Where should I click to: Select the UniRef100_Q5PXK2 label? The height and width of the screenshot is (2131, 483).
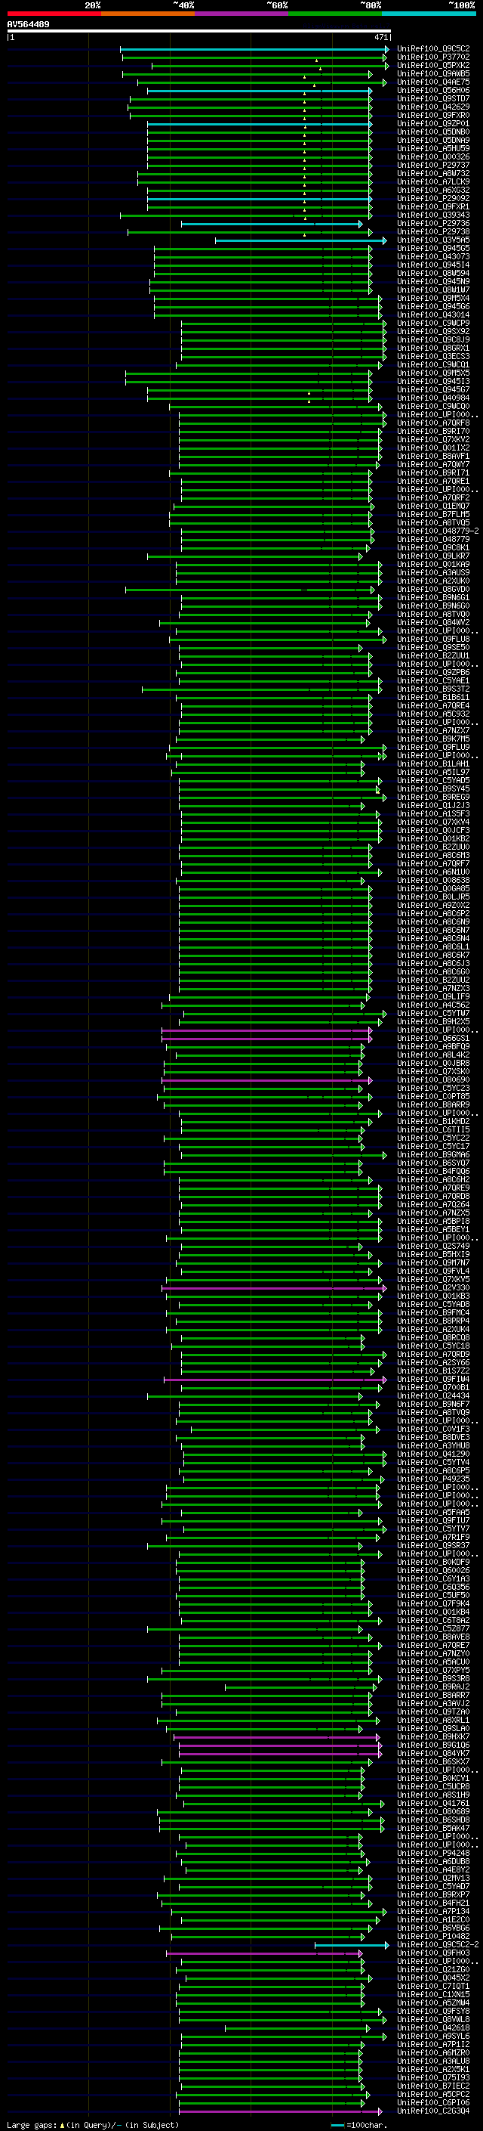[433, 65]
